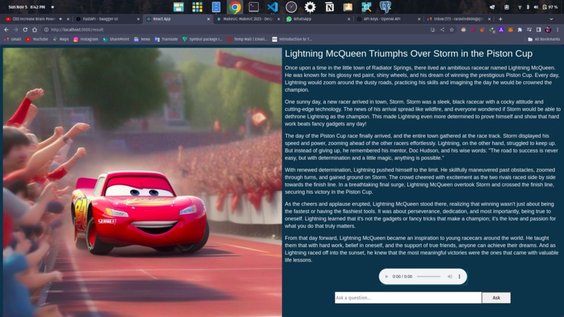Open a new browser tab
Image resolution: width=564 pixels, height=317 pixels.
click(x=500, y=19)
